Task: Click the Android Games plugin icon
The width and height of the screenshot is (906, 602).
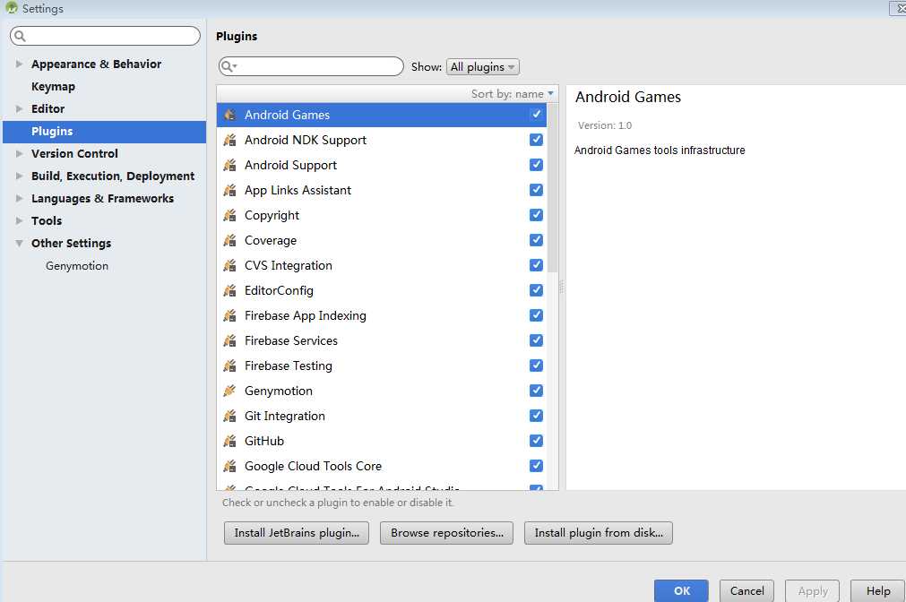Action: coord(230,115)
